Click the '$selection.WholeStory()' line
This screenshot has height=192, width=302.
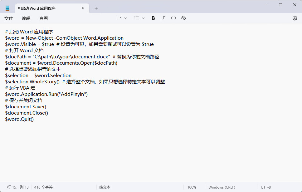[x=85, y=82]
